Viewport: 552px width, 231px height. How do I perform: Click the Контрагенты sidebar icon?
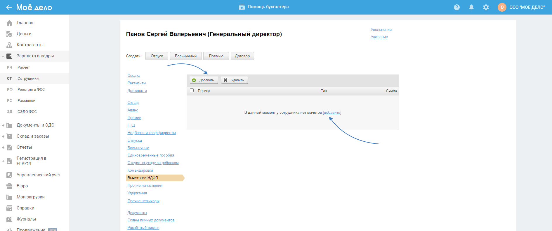[9, 45]
